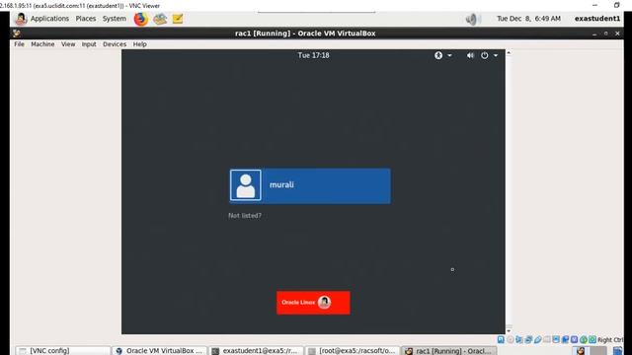Image resolution: width=632 pixels, height=355 pixels.
Task: Click the Right Ctrl host key label
Action: (610, 340)
